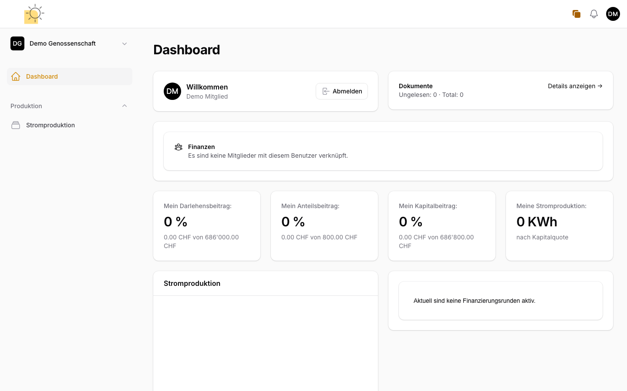Click the DM avatar in the top right corner
This screenshot has width=627, height=391.
613,13
